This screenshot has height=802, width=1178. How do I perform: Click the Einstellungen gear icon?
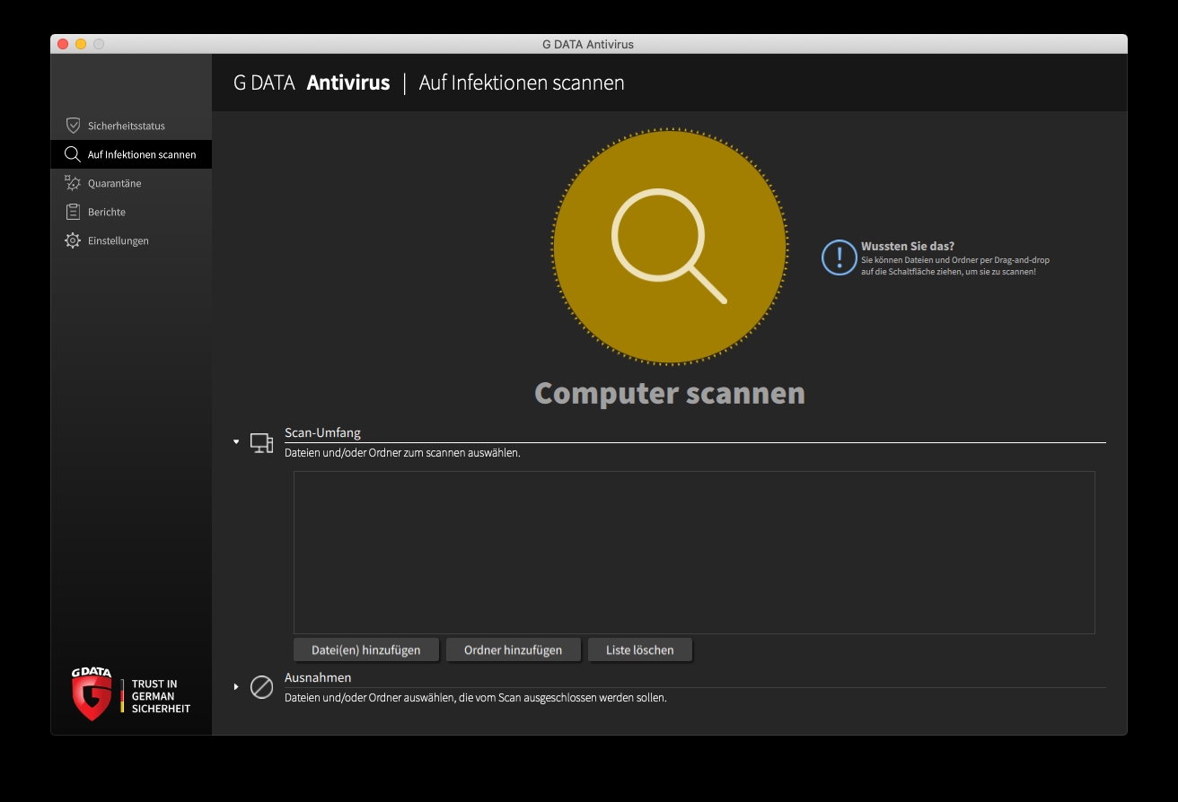point(73,240)
